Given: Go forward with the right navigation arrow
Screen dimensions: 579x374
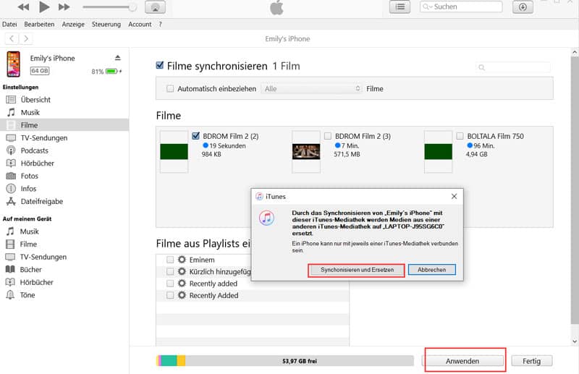Looking at the screenshot, I should point(26,38).
